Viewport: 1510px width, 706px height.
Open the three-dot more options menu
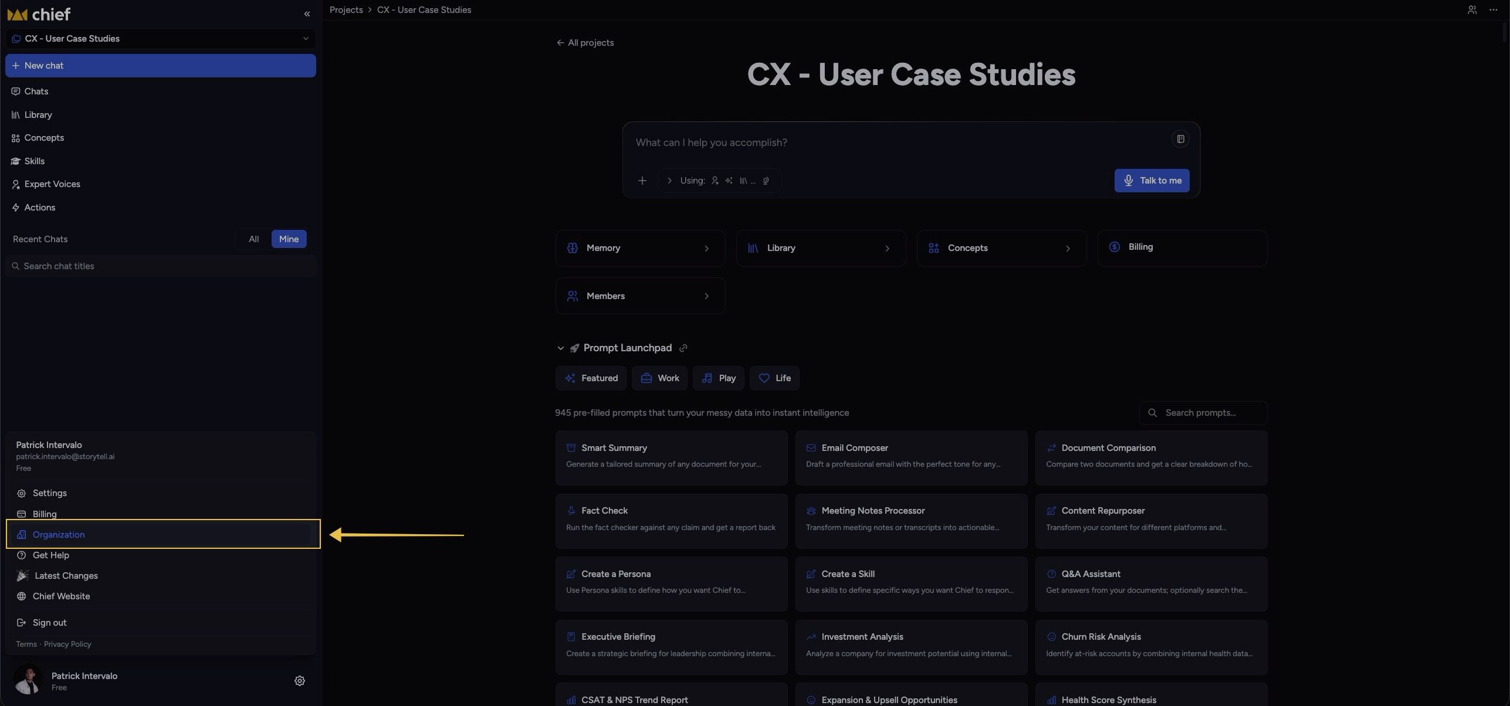coord(1493,10)
